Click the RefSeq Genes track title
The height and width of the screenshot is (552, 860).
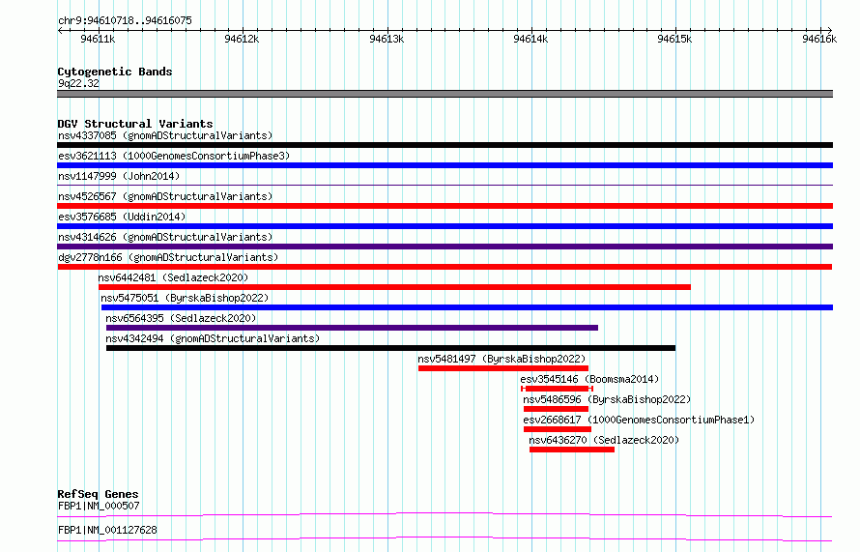point(98,494)
